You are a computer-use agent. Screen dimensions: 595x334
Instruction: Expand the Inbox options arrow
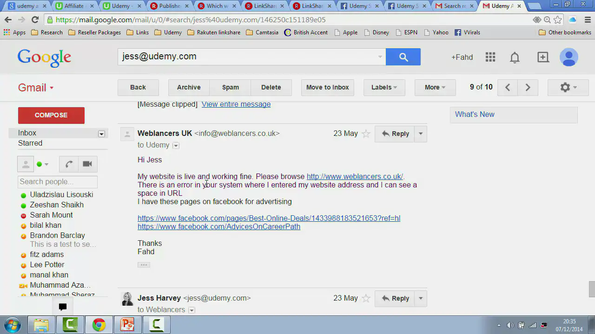click(101, 134)
